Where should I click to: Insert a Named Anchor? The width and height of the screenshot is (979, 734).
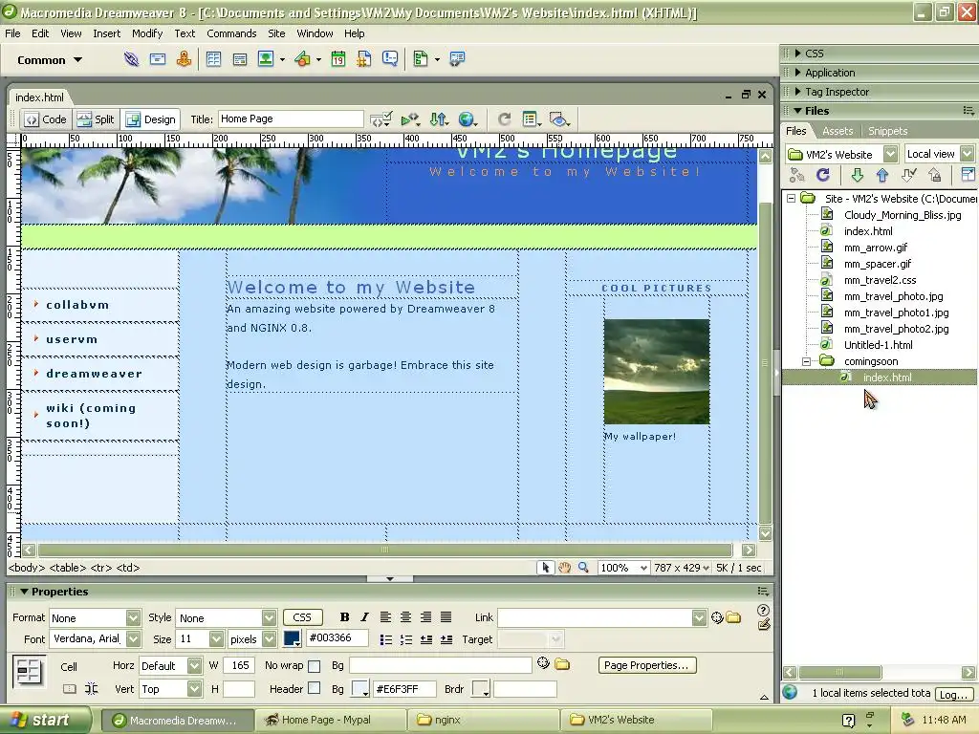pos(184,59)
